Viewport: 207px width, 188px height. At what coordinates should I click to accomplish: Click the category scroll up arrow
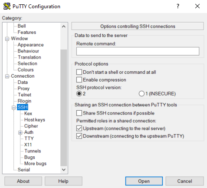click(64, 26)
